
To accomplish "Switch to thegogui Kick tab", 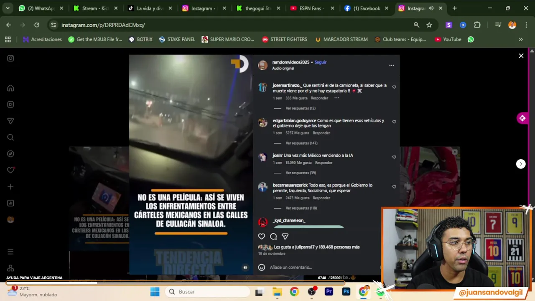I will tap(258, 8).
